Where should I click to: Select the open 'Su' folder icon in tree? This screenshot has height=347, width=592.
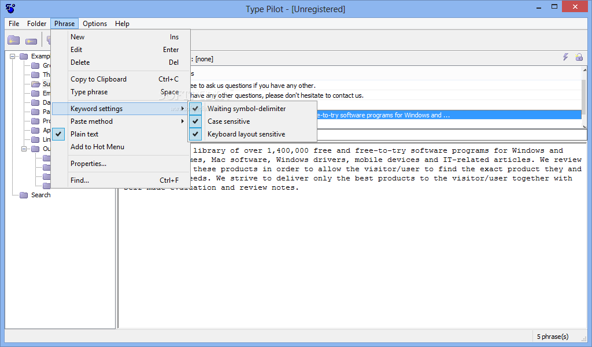tap(35, 84)
